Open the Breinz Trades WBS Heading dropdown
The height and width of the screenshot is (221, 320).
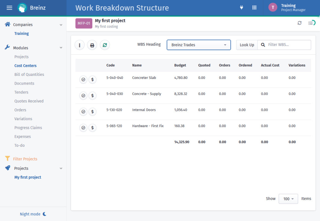[x=199, y=45]
